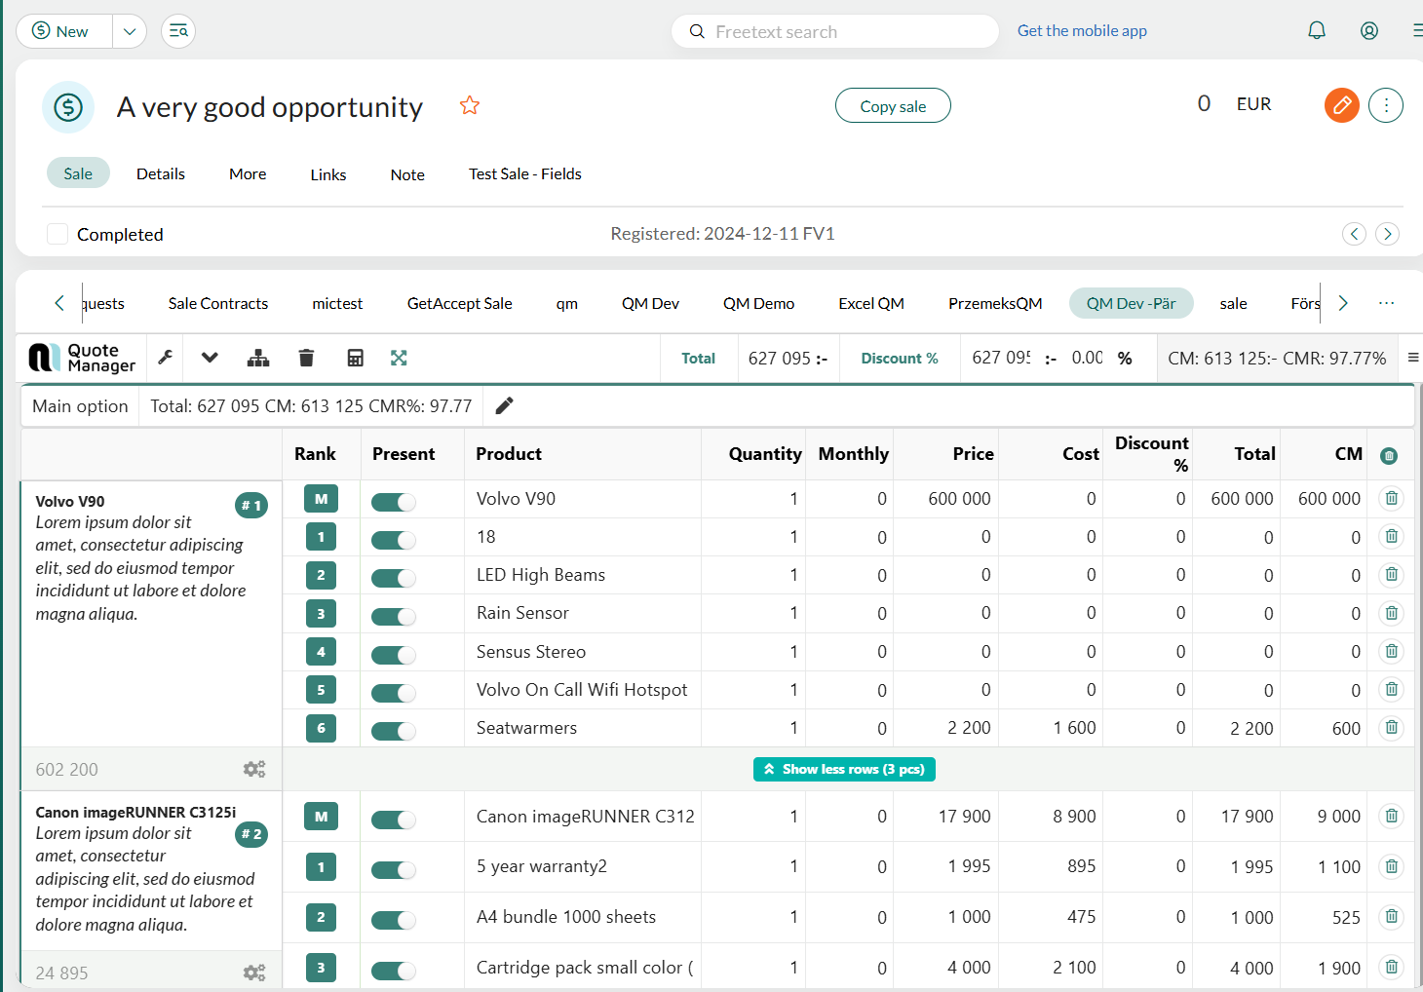Click the discount percent input field
This screenshot has width=1423, height=992.
tap(1087, 358)
